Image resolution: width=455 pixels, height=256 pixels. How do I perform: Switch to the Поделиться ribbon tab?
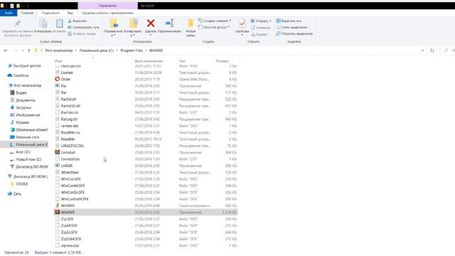[50, 13]
